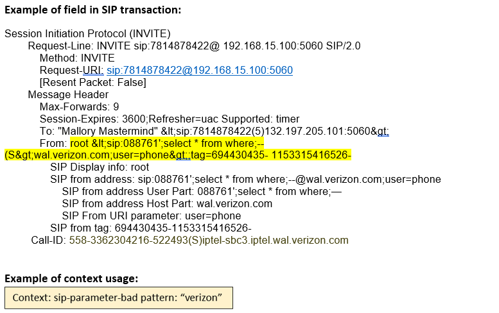
Task: Click the Context: sip-parameter-bad pattern box
Action: pyautogui.click(x=118, y=298)
